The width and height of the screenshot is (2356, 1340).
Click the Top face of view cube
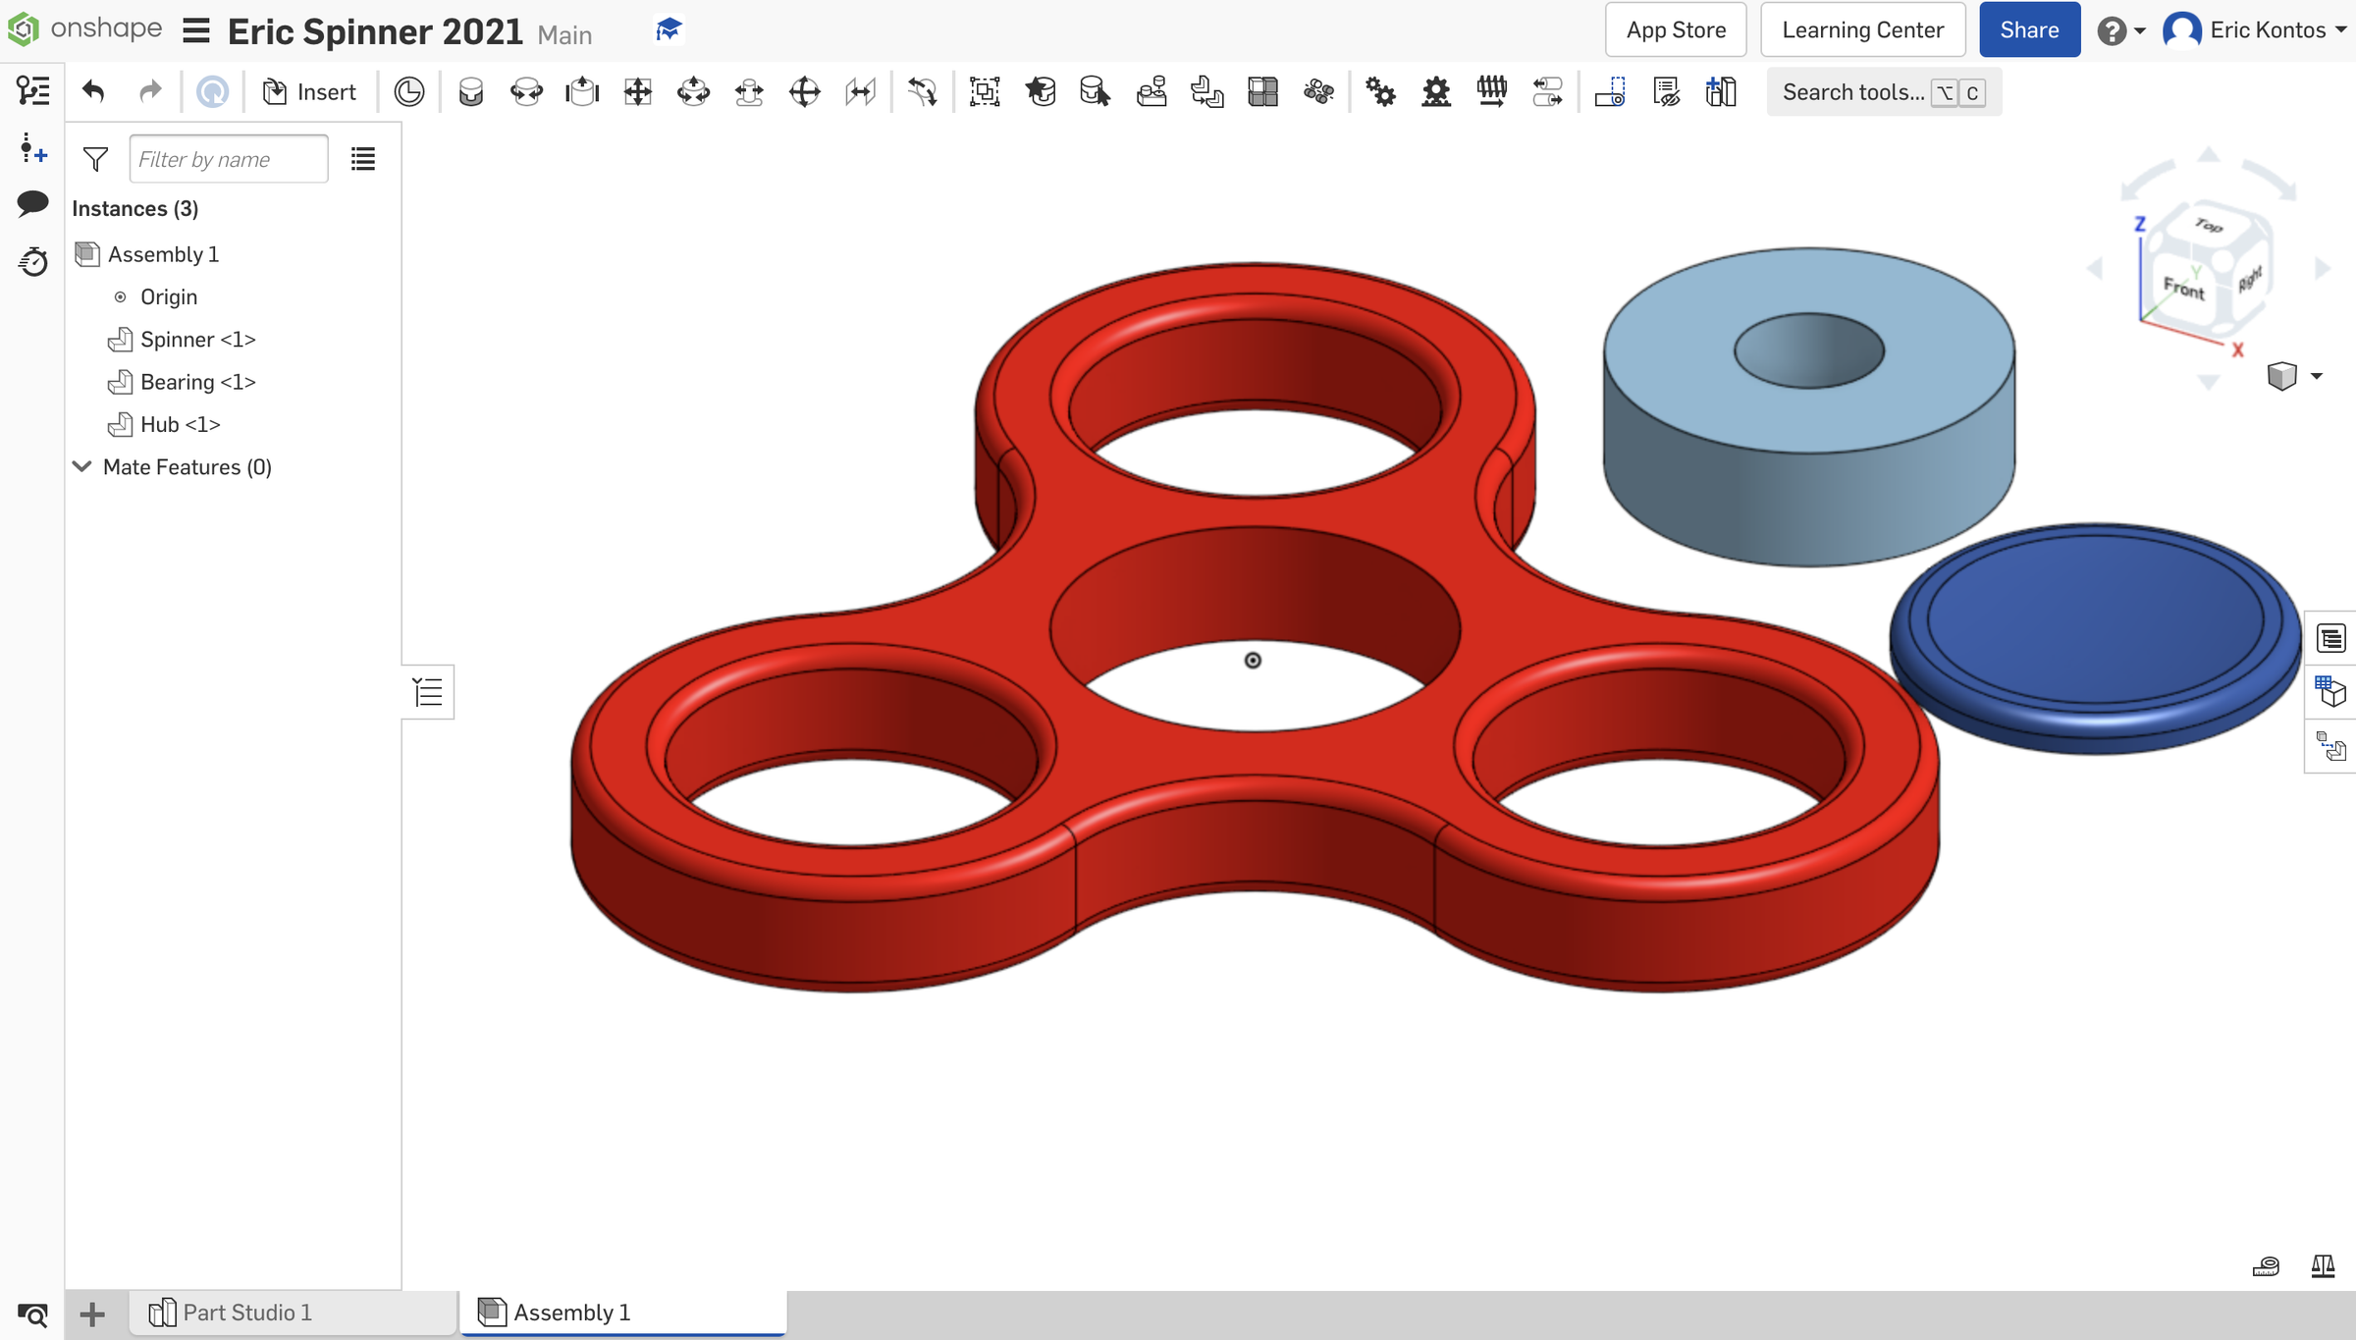pyautogui.click(x=2209, y=226)
